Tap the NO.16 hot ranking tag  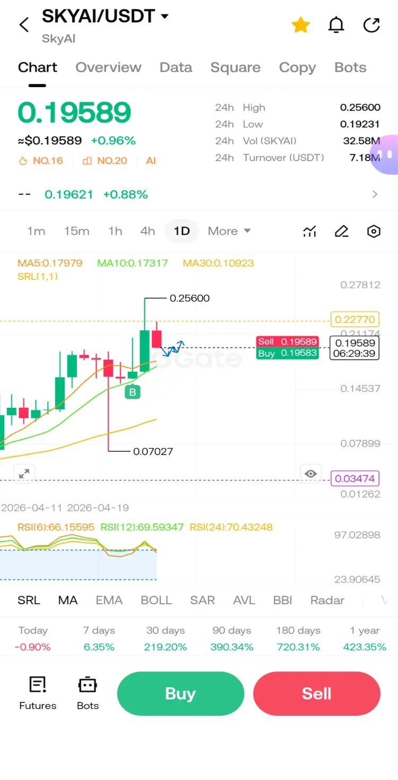point(40,161)
